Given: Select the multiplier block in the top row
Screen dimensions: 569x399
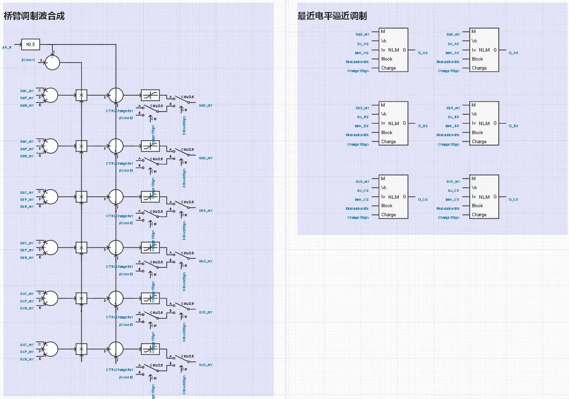Looking at the screenshot, I should coord(81,95).
